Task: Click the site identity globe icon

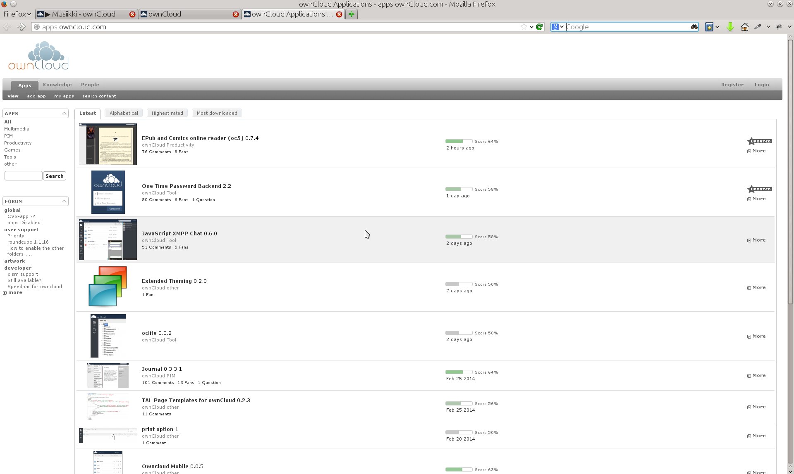Action: click(x=37, y=27)
